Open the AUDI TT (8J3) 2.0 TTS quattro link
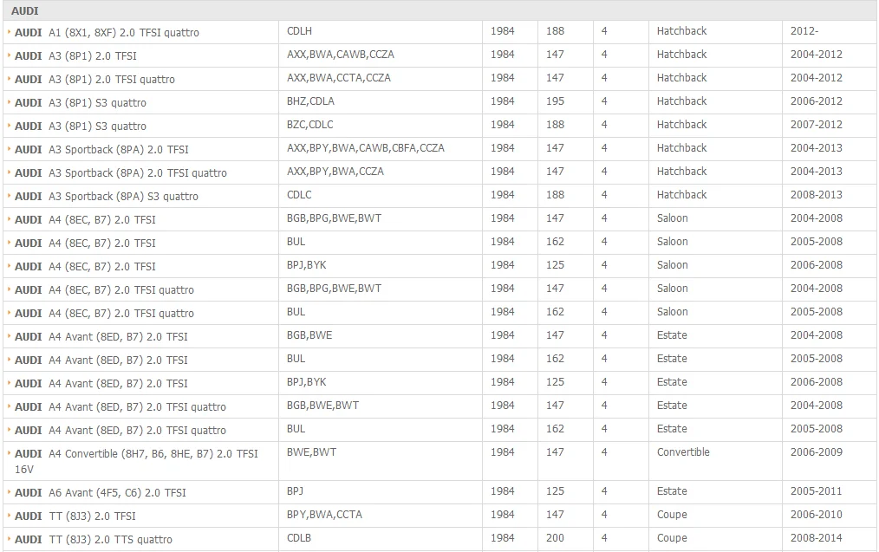 (94, 540)
